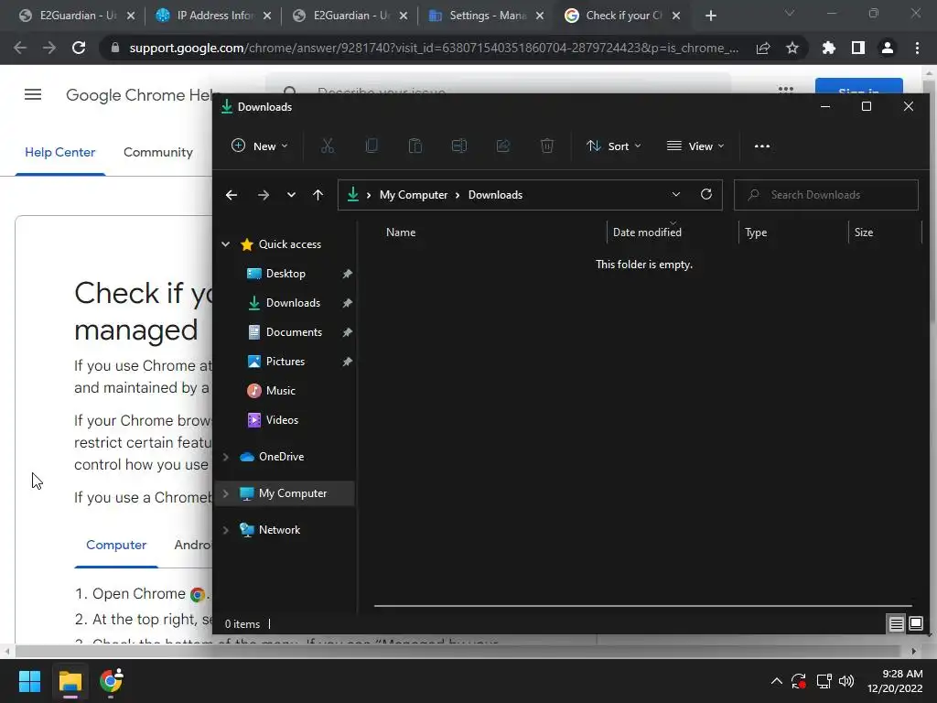Open the See more three-dots menu in Explorer
The width and height of the screenshot is (937, 703).
click(762, 146)
